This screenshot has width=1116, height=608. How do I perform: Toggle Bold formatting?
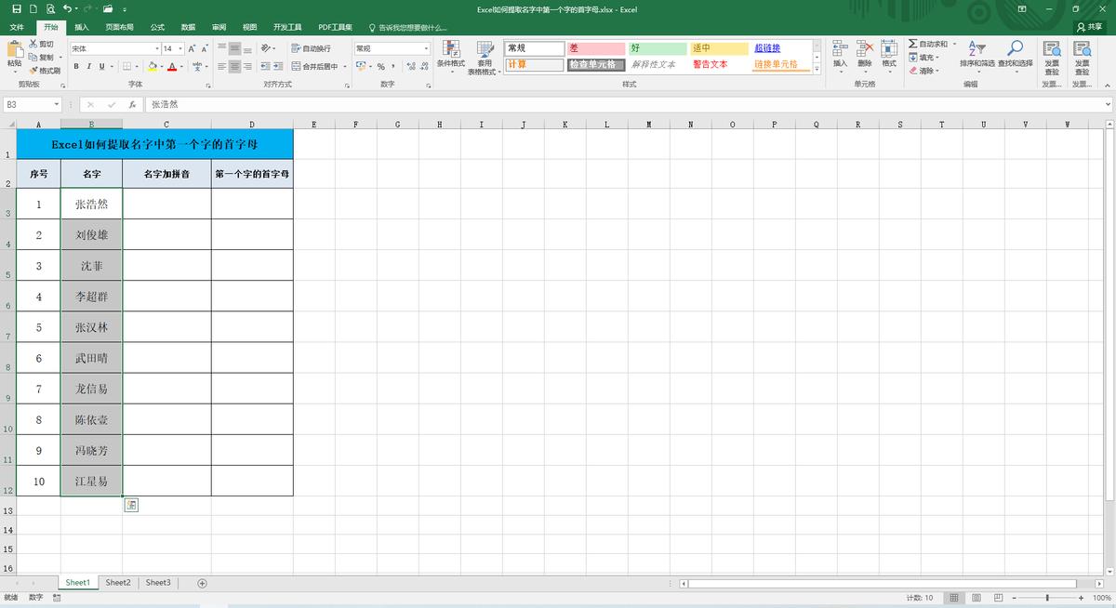(x=76, y=66)
